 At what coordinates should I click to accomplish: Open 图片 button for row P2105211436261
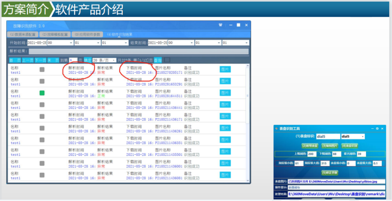225,128
